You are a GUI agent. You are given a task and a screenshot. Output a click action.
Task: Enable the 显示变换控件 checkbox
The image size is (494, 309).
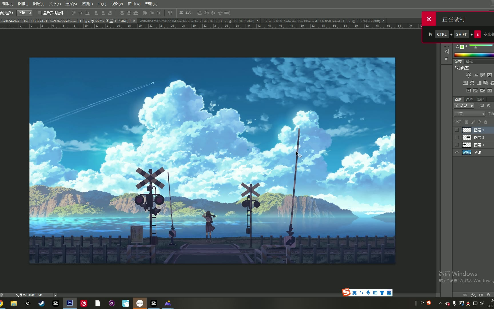pyautogui.click(x=40, y=13)
